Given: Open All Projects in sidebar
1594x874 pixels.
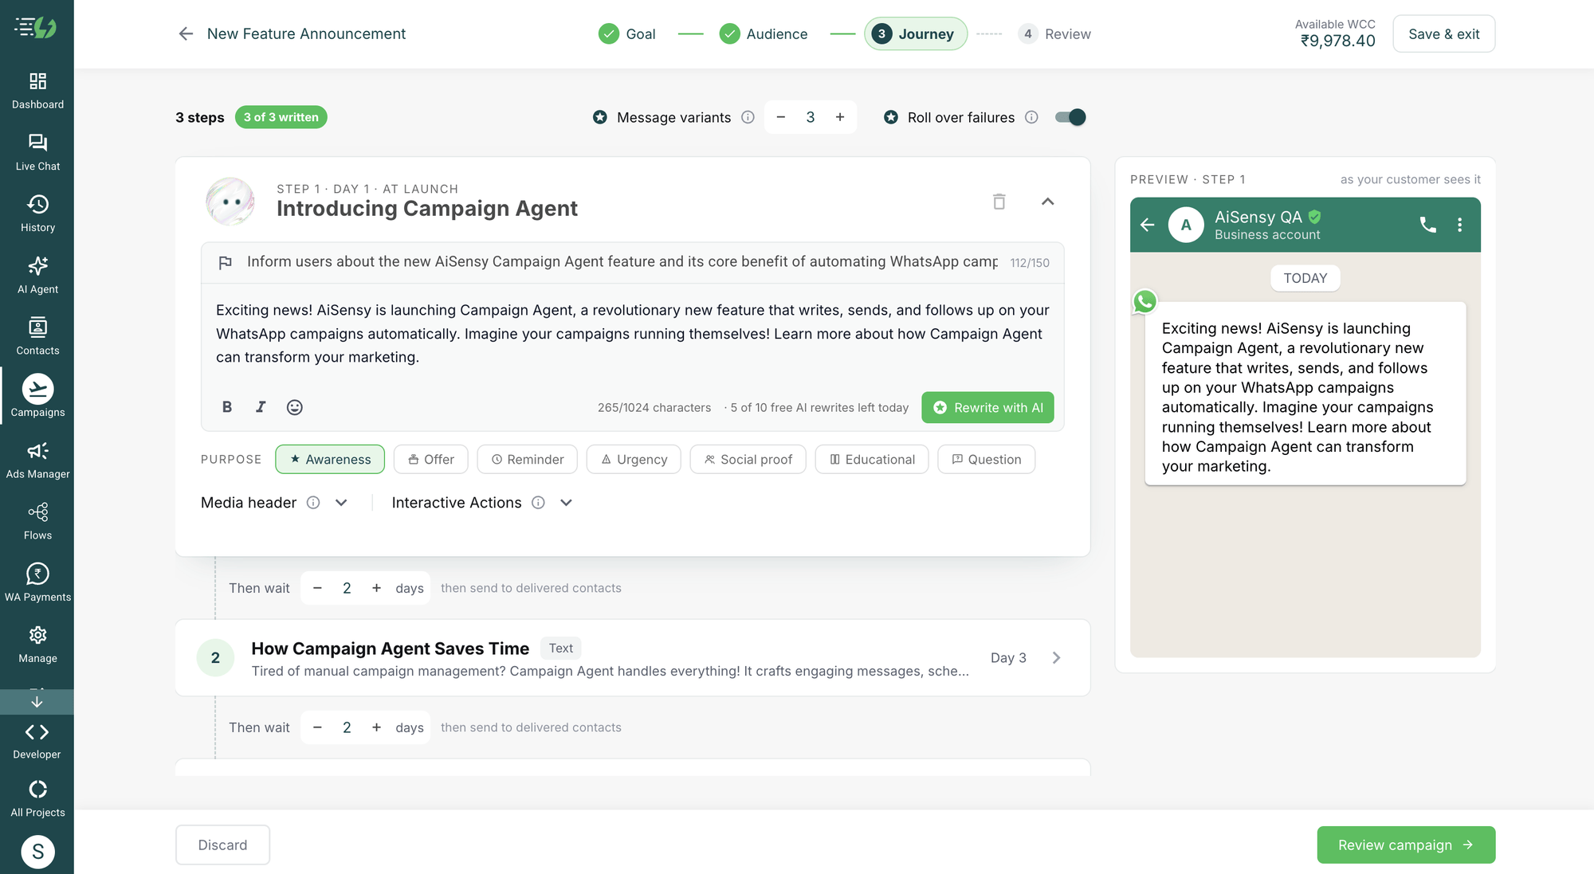Looking at the screenshot, I should (x=37, y=799).
